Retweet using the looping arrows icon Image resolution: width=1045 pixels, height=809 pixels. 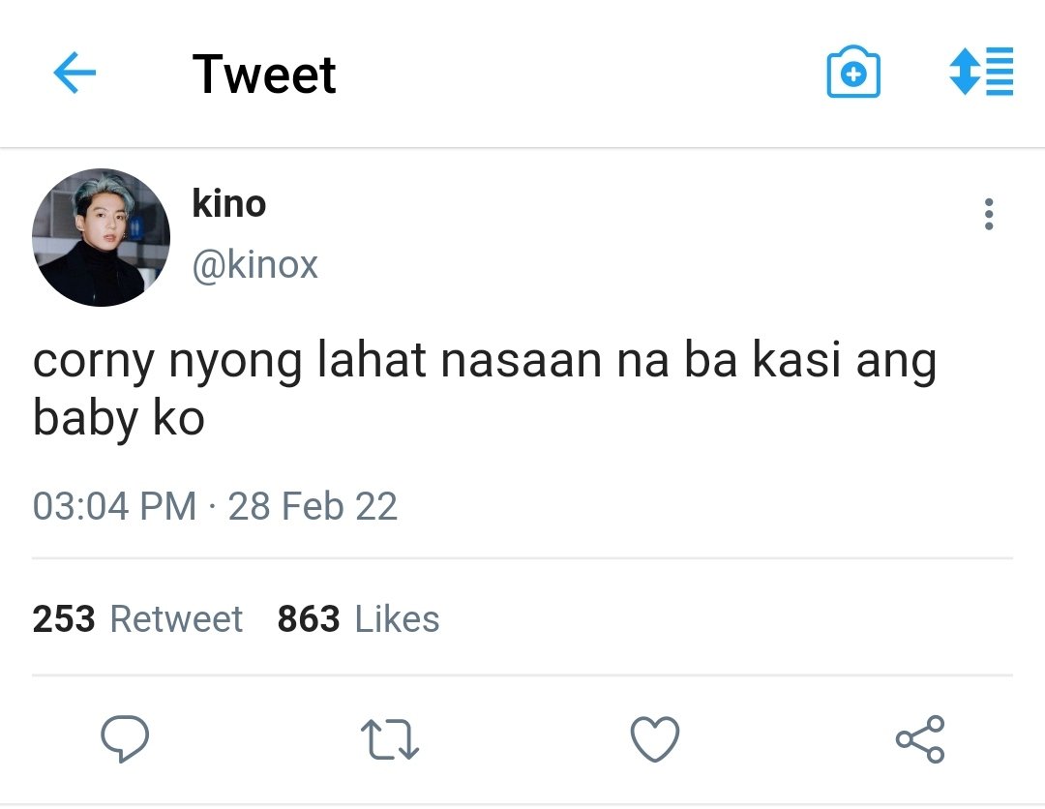pos(390,739)
